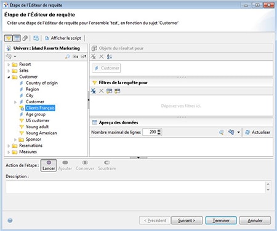Image resolution: width=277 pixels, height=231 pixels.
Task: Click the Clients Français filter icon
Action: pos(22,108)
